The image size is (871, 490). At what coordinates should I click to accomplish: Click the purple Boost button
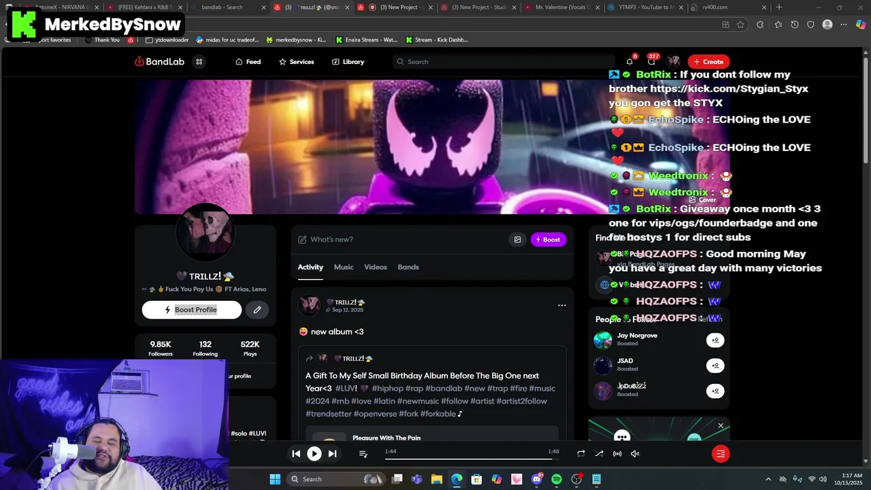548,240
